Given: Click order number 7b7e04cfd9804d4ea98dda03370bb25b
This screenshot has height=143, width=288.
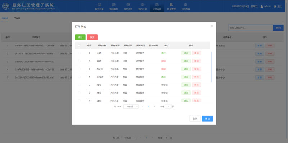Looking at the screenshot, I should pyautogui.click(x=35, y=46).
